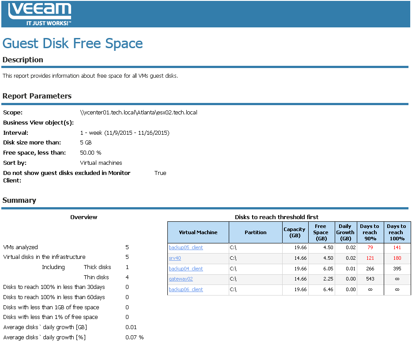Click the red 79 days value
This screenshot has width=412, height=349.
tap(370, 247)
